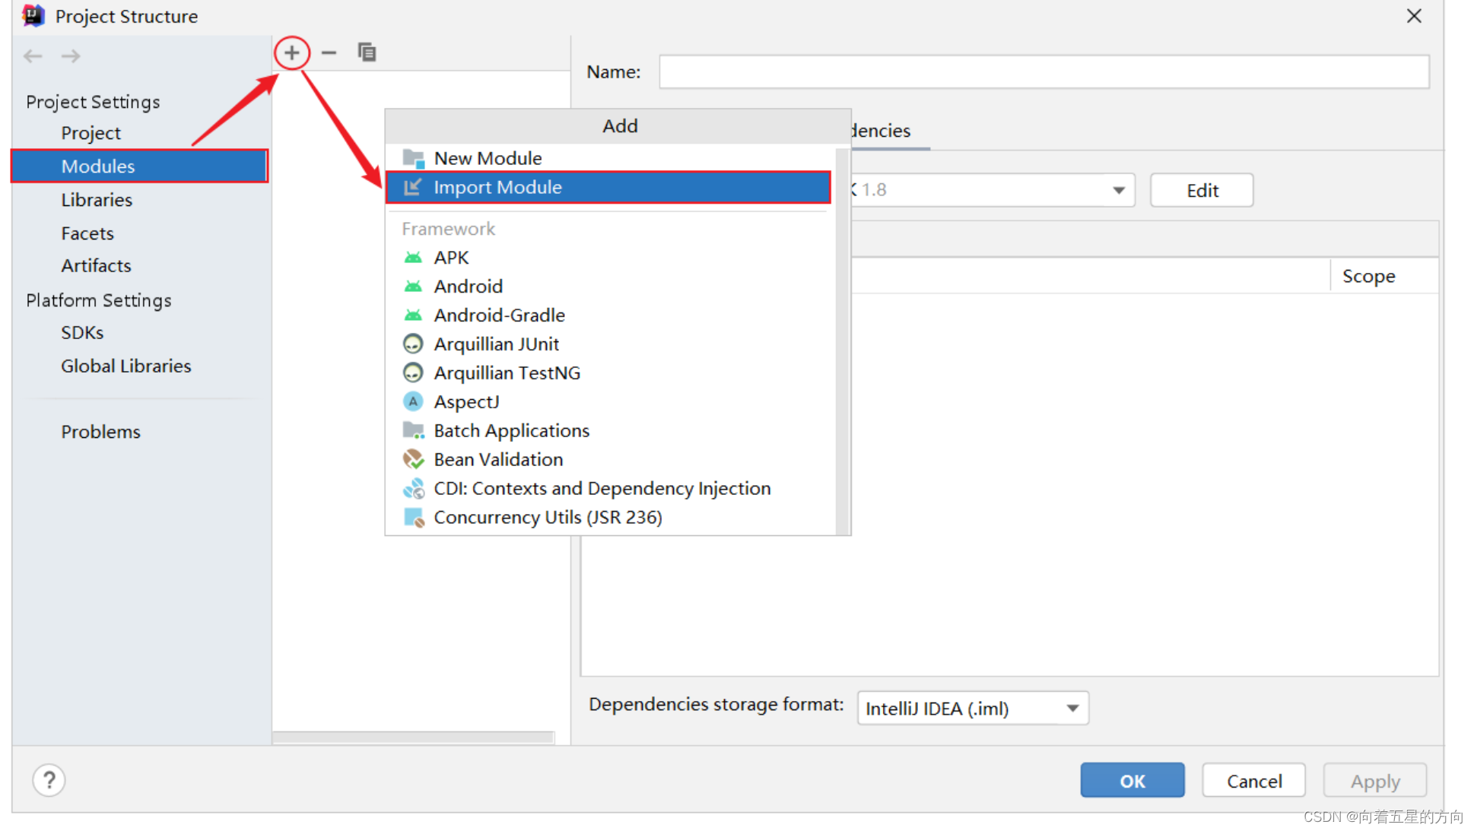Select the Facets section

(x=86, y=233)
